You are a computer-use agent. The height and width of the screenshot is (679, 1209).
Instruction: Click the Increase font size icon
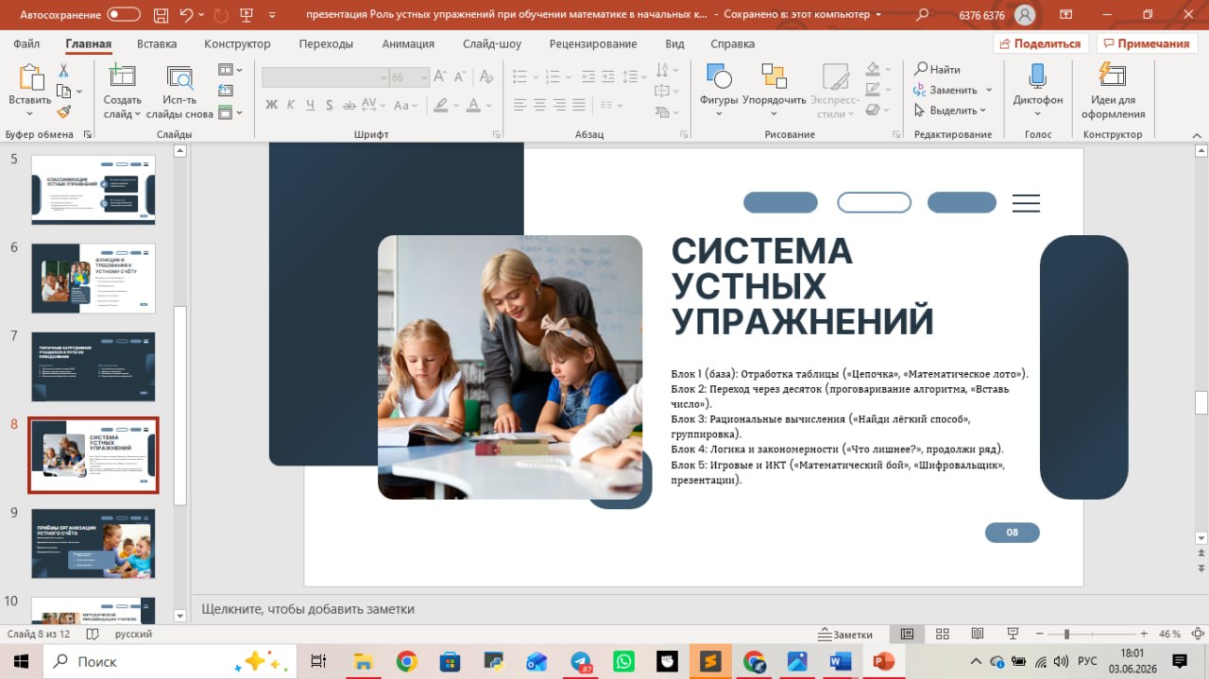(442, 77)
